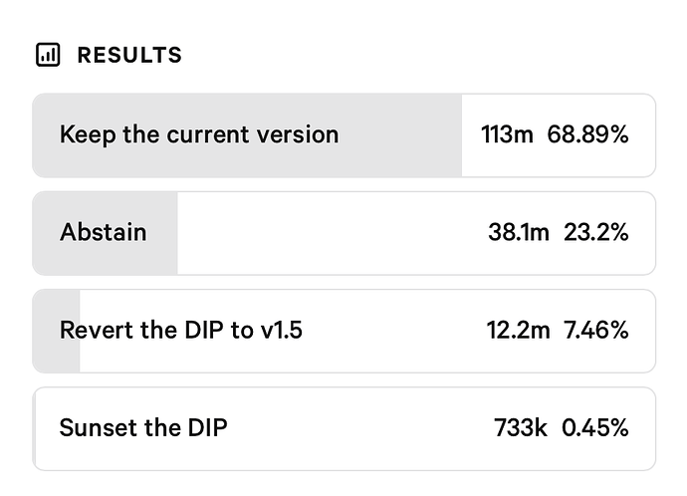Click the RESULTS heading text

(129, 55)
